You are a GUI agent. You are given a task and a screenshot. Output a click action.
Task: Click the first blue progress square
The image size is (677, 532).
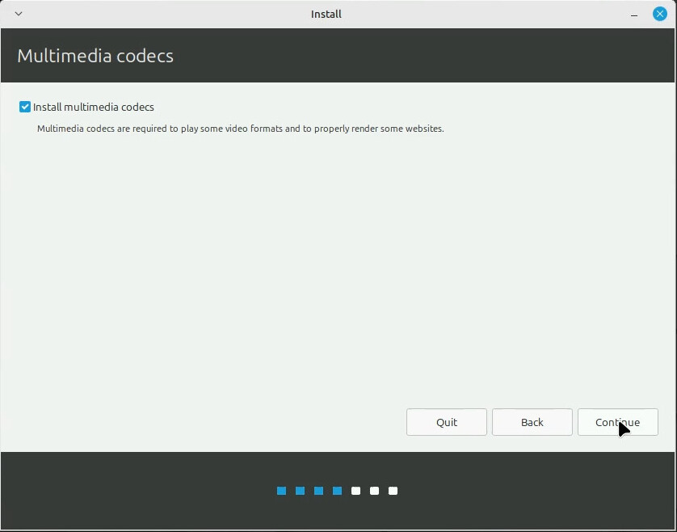tap(281, 491)
